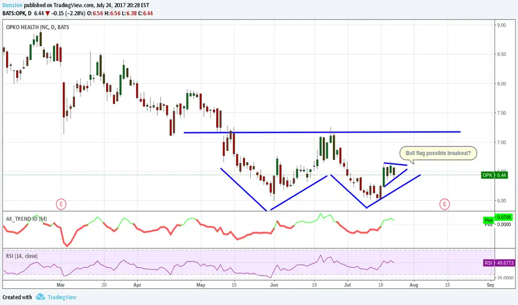Image resolution: width=518 pixels, height=305 pixels.
Task: Click the TradingView logo icon
Action: [41, 297]
